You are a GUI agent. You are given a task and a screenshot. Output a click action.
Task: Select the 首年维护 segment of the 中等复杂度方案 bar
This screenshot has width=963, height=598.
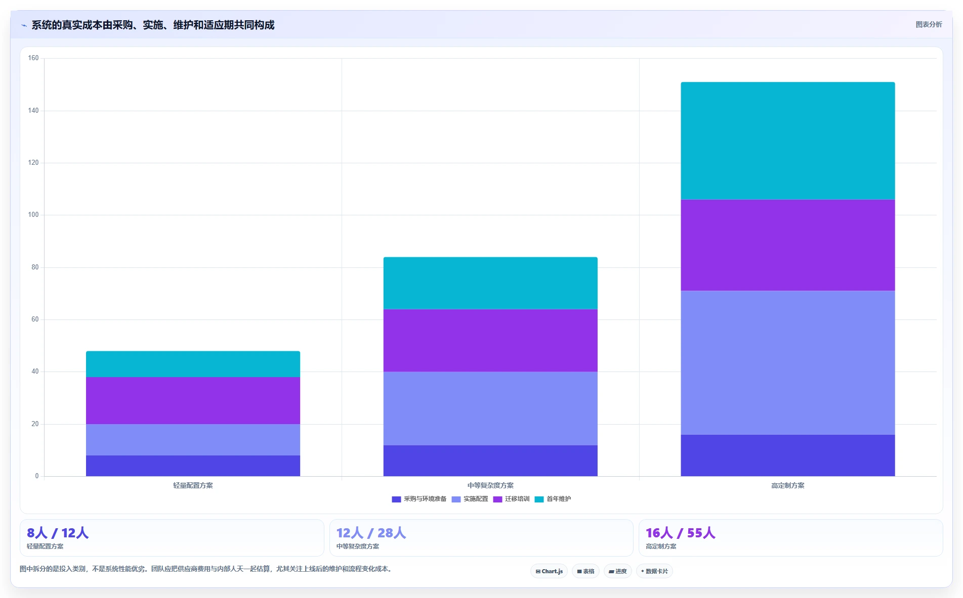pos(490,283)
